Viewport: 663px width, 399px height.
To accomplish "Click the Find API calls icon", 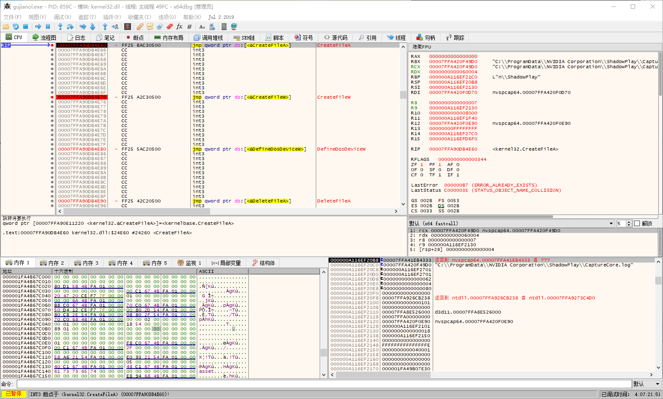I will (x=212, y=27).
